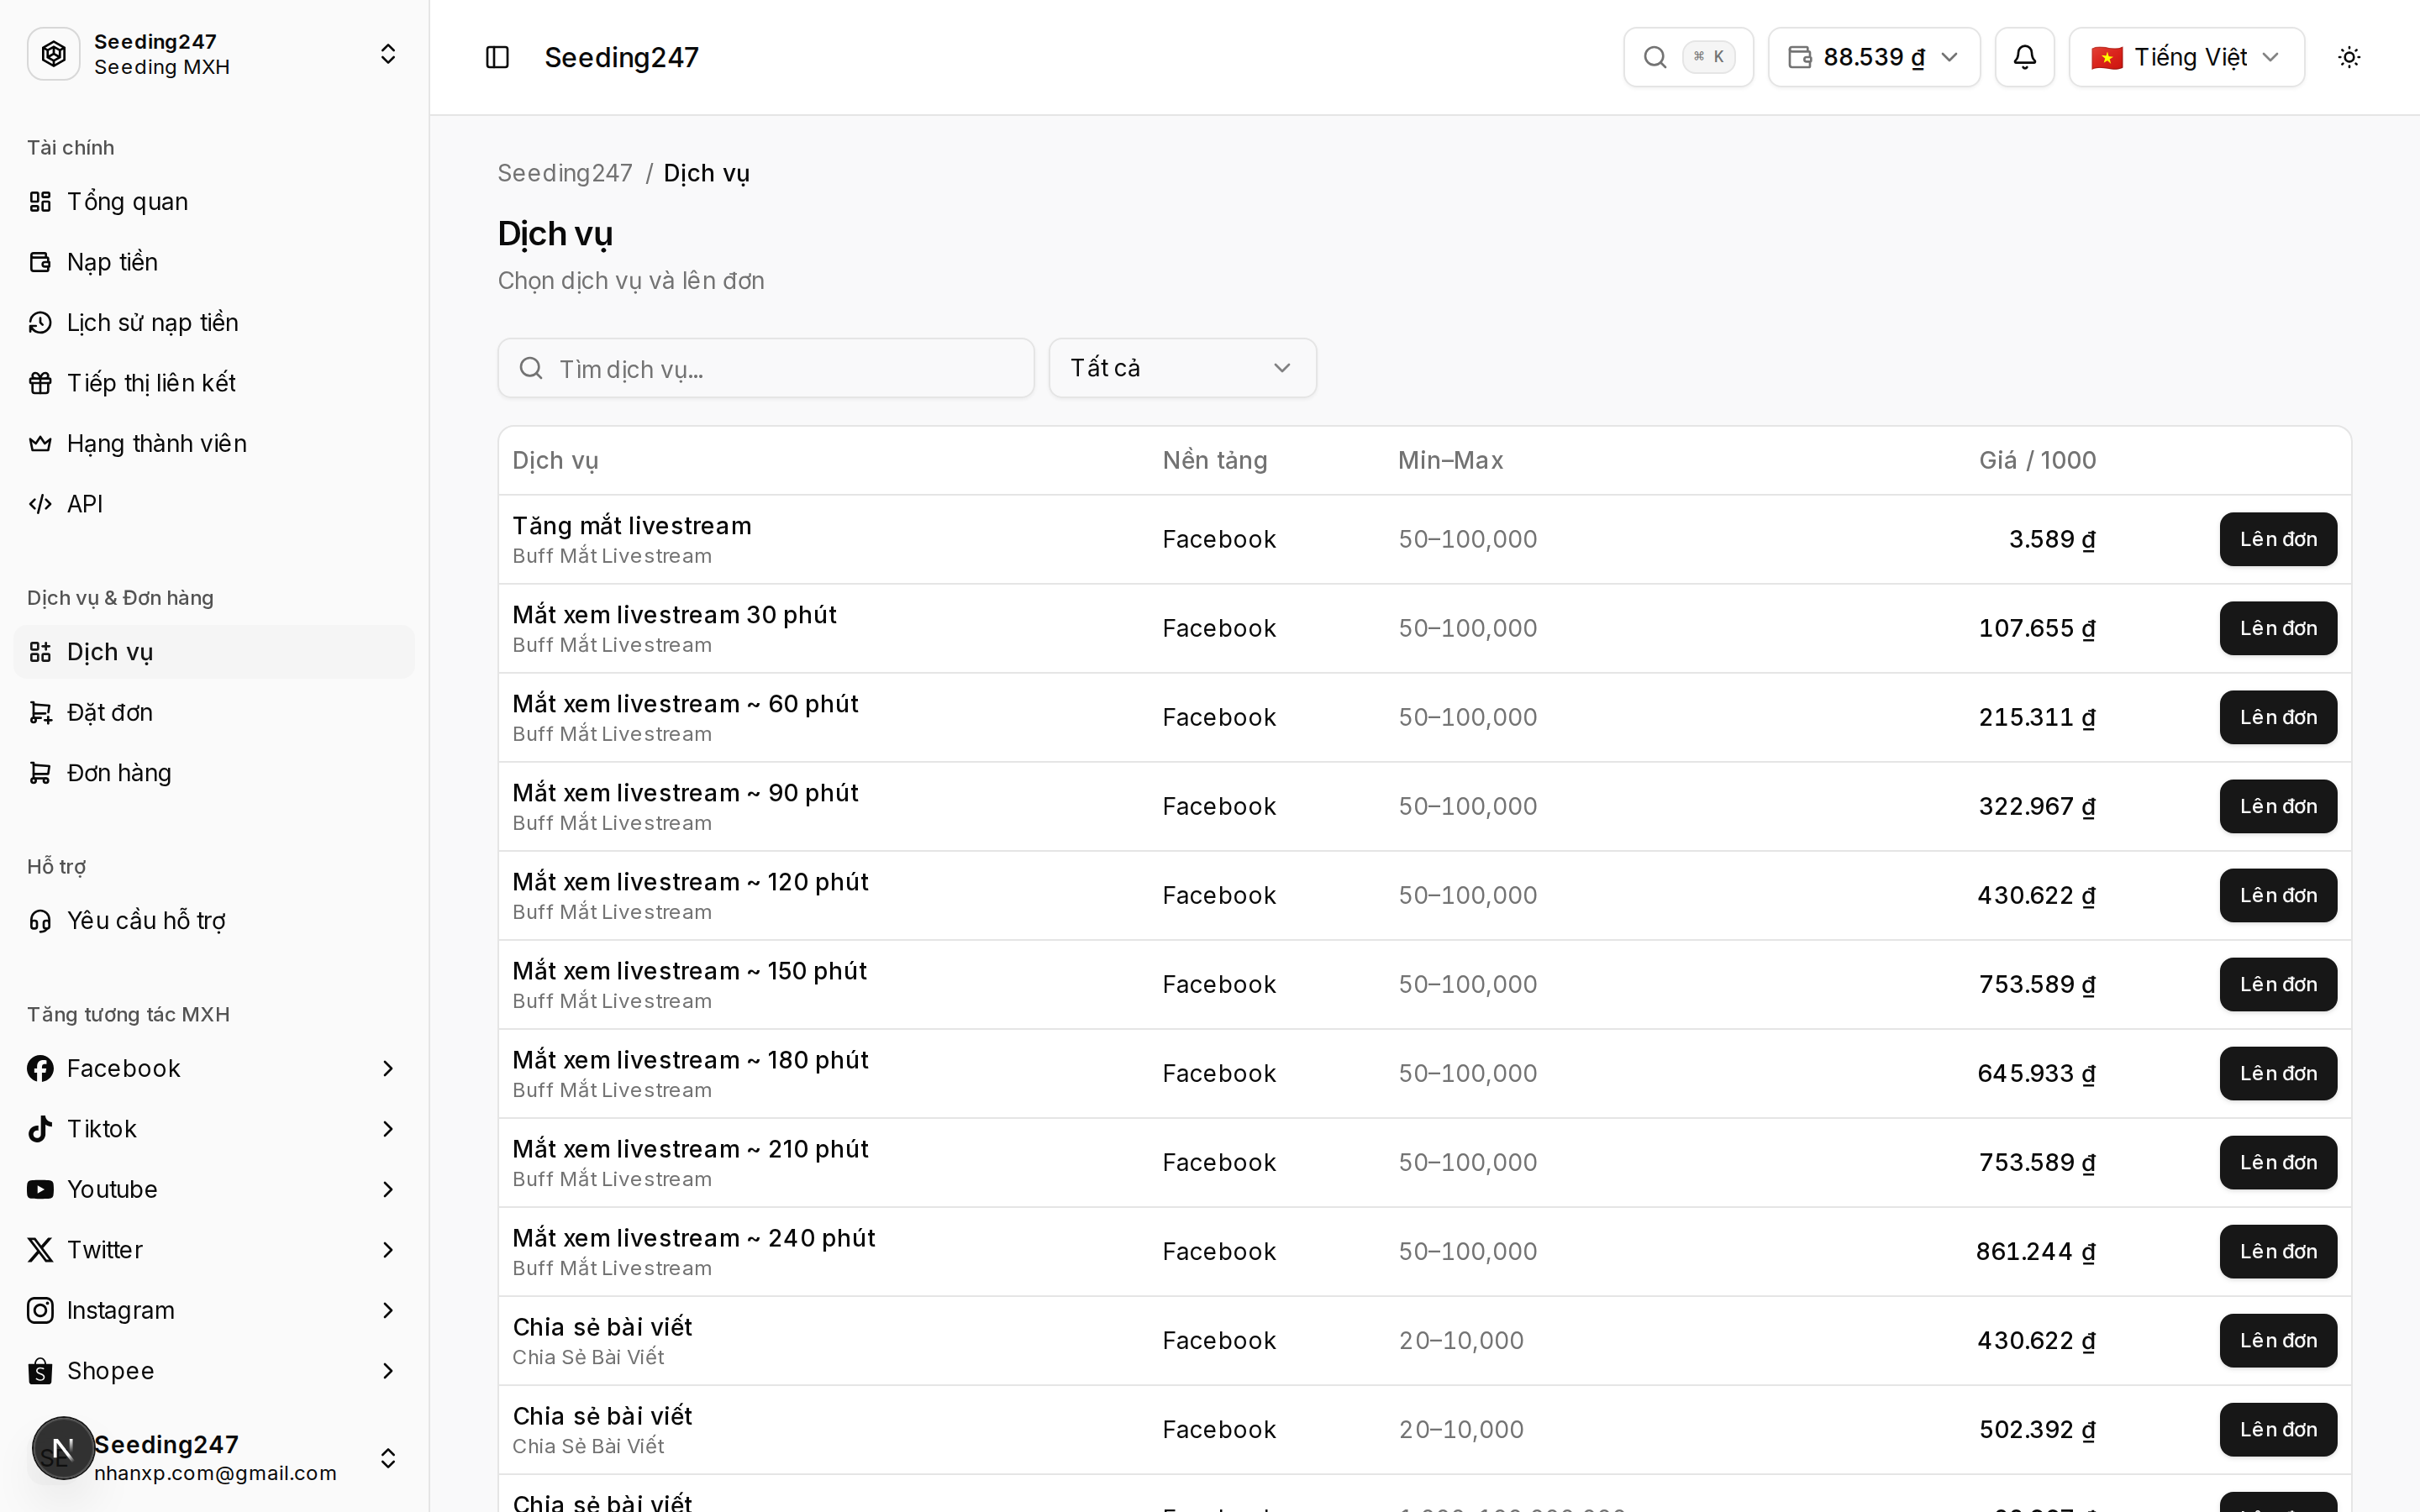This screenshot has height=1512, width=2420.
Task: Click the Seeding247 breadcrumb link
Action: click(565, 173)
